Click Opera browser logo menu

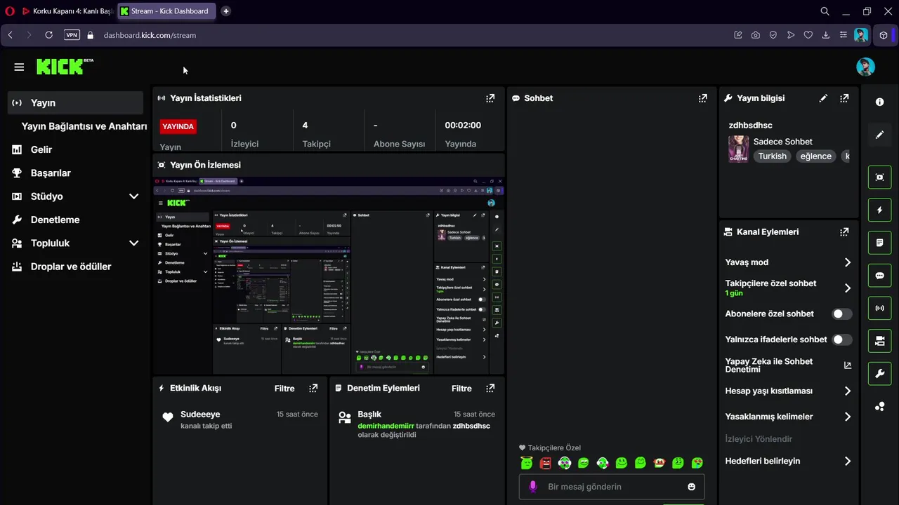(x=10, y=11)
